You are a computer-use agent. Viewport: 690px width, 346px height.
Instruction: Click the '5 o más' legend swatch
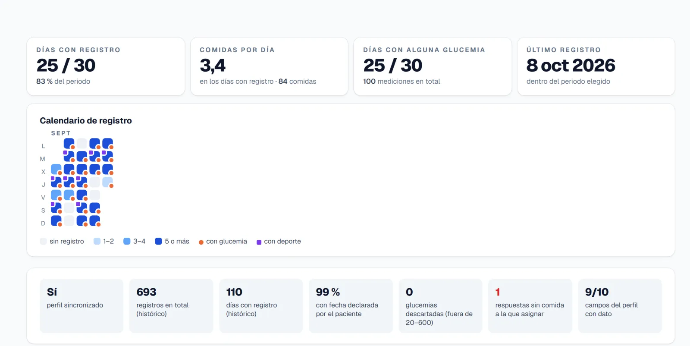(158, 241)
